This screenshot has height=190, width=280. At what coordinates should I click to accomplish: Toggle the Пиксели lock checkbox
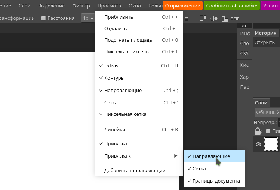coord(268,131)
